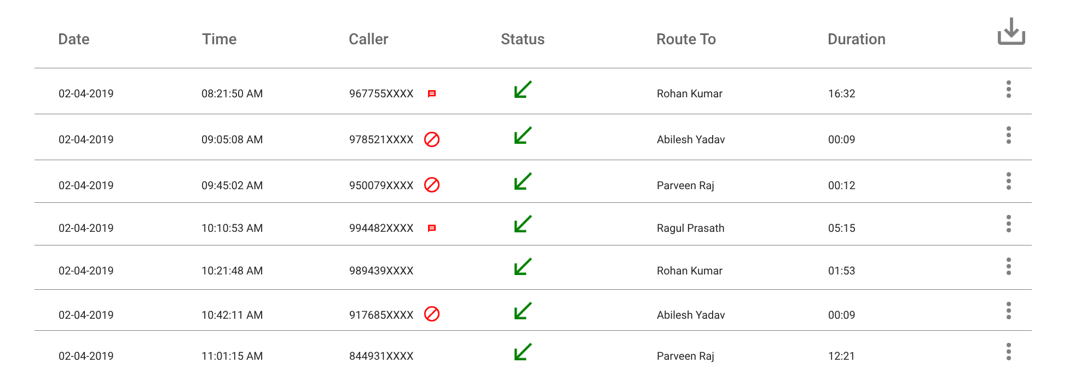Click the Date column header
Image resolution: width=1069 pixels, height=392 pixels.
click(x=73, y=39)
